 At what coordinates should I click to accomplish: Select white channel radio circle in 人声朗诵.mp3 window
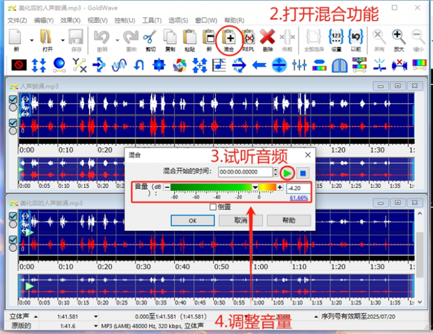coord(13,108)
